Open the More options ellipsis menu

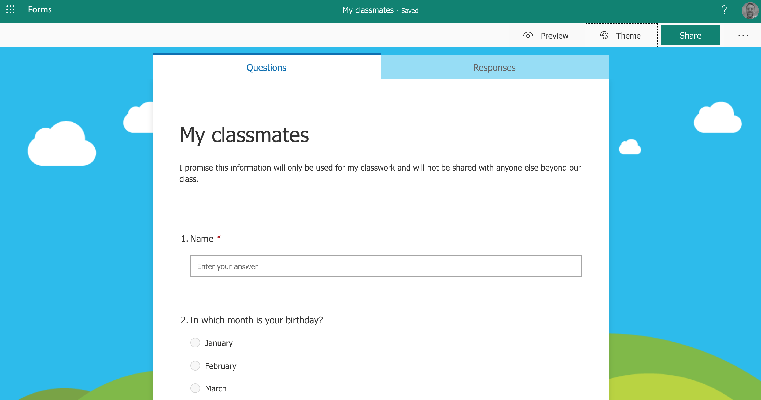coord(743,35)
